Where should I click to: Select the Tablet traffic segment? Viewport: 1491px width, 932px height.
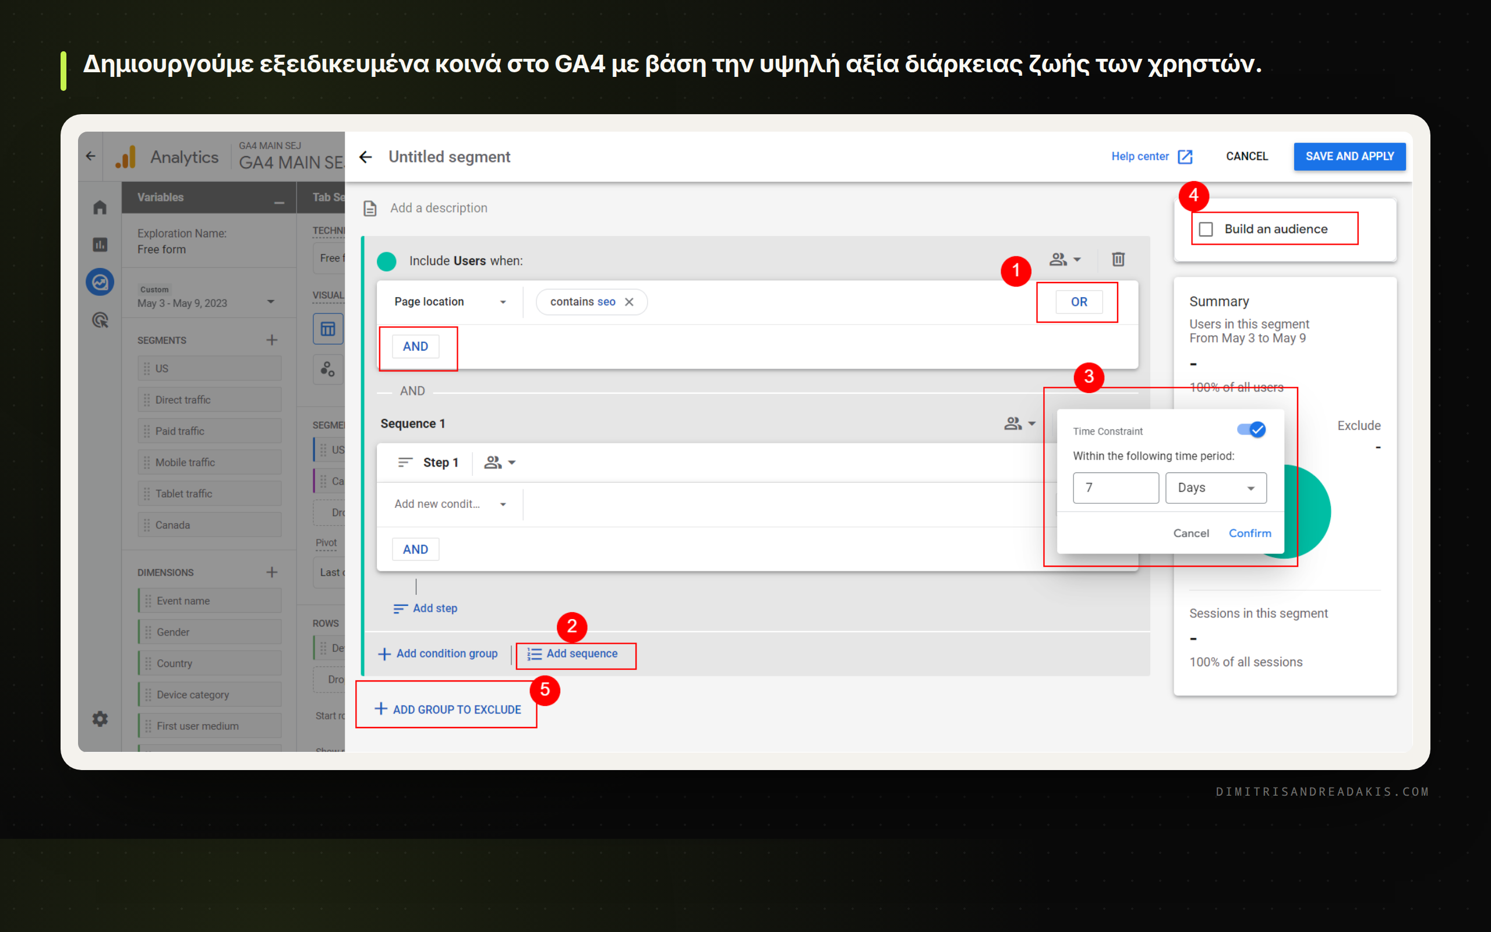[x=210, y=494]
